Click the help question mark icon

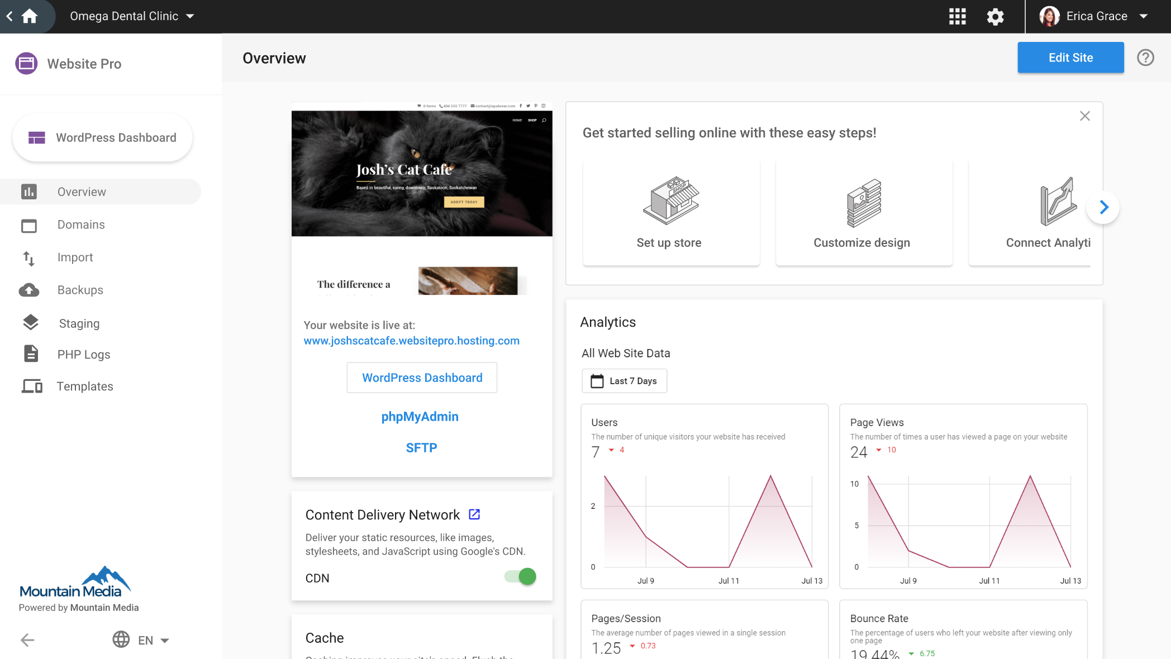coord(1145,58)
